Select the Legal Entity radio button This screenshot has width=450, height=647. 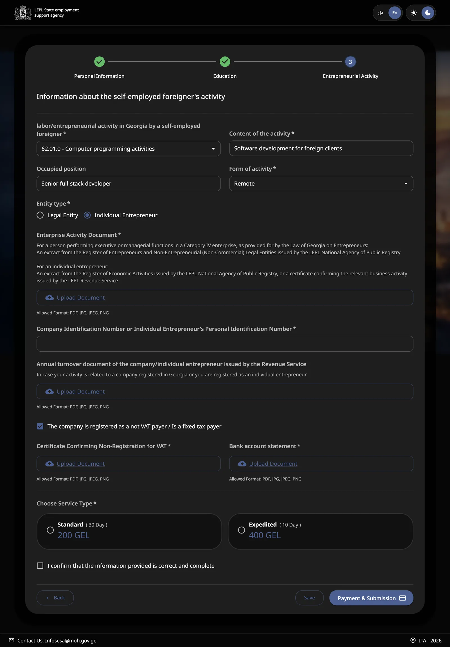[x=40, y=215]
